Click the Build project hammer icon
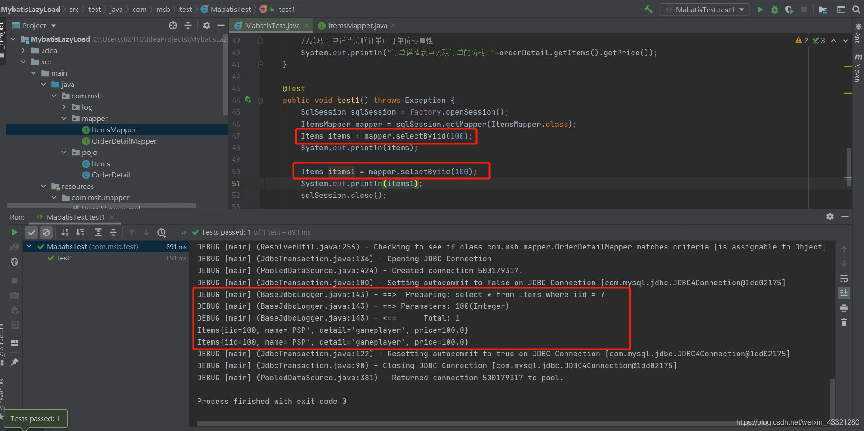This screenshot has height=431, width=864. click(648, 9)
